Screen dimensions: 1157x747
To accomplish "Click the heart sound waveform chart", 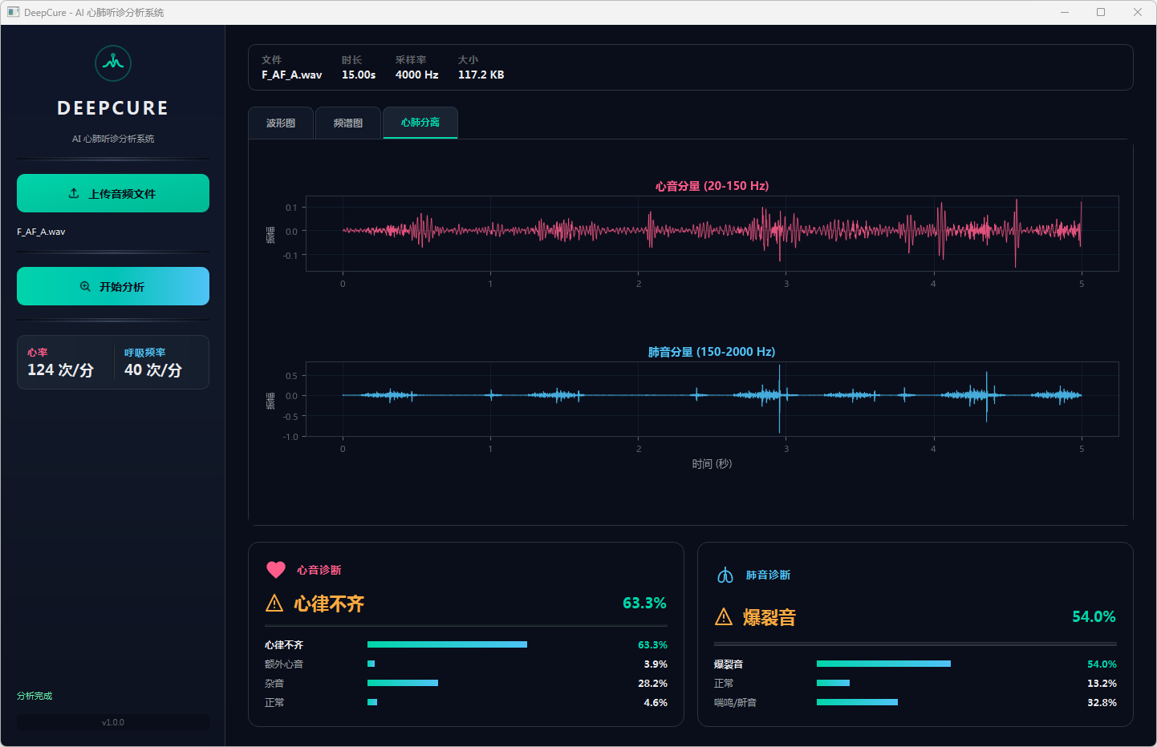I will pos(712,232).
